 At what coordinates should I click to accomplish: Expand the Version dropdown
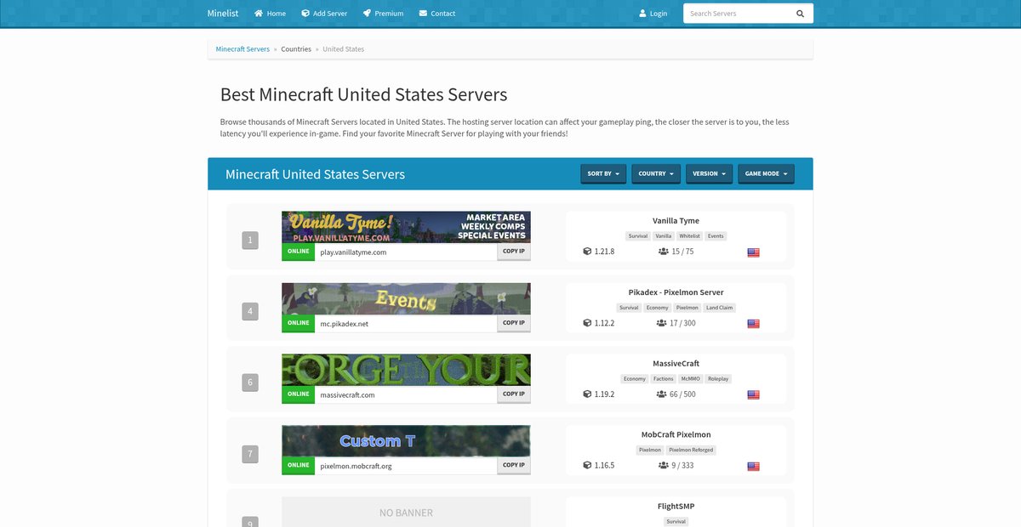(709, 173)
